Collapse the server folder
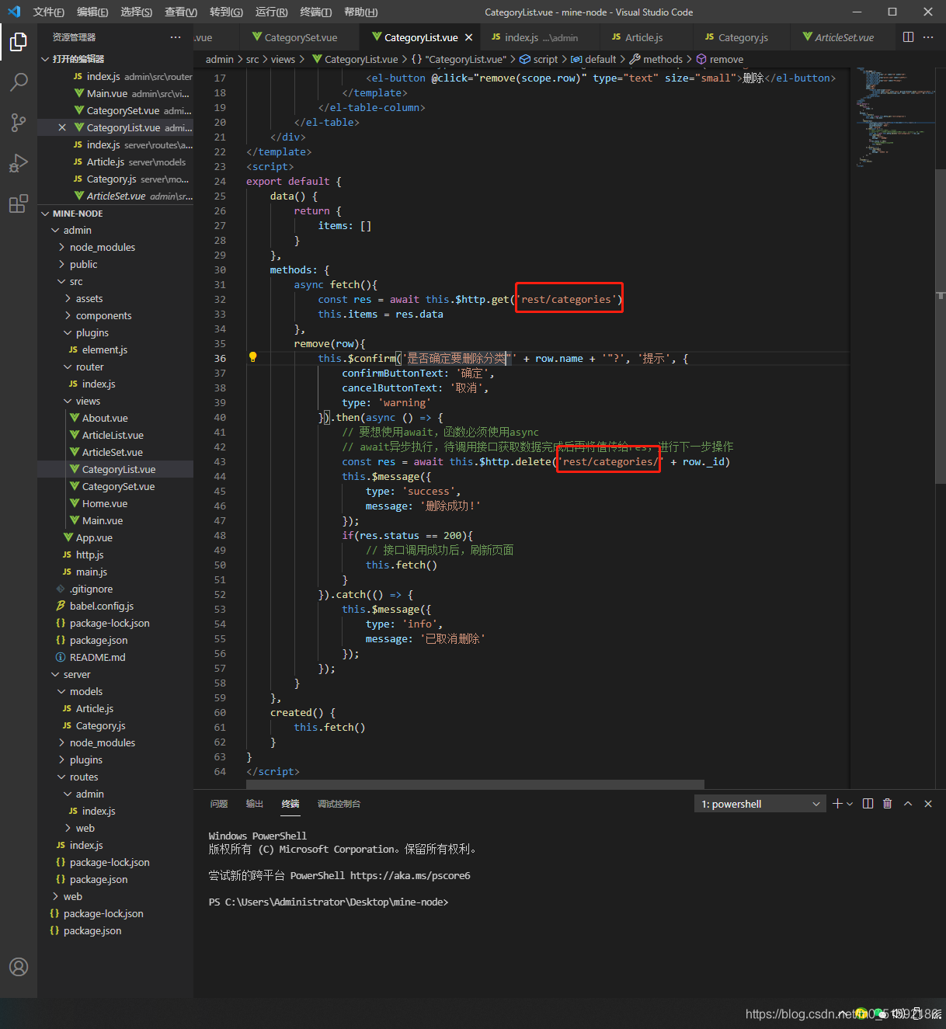Image resolution: width=946 pixels, height=1029 pixels. point(115,674)
